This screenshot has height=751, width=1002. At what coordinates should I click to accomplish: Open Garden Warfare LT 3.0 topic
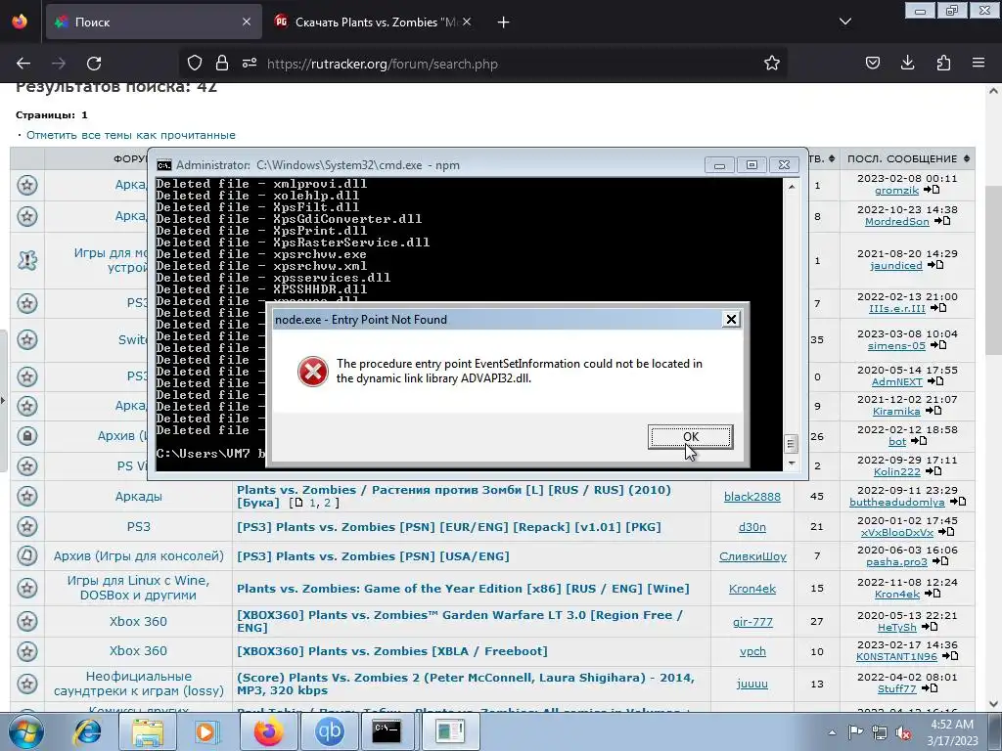[x=460, y=621]
